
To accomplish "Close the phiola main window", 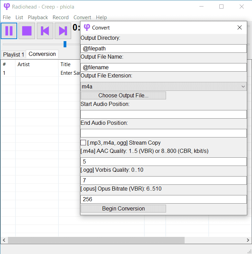I will click(242, 7).
